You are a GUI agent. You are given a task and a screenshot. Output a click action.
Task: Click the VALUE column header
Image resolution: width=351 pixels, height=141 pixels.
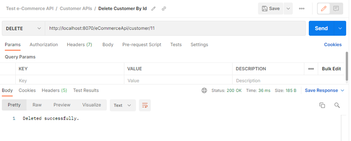[x=135, y=69]
